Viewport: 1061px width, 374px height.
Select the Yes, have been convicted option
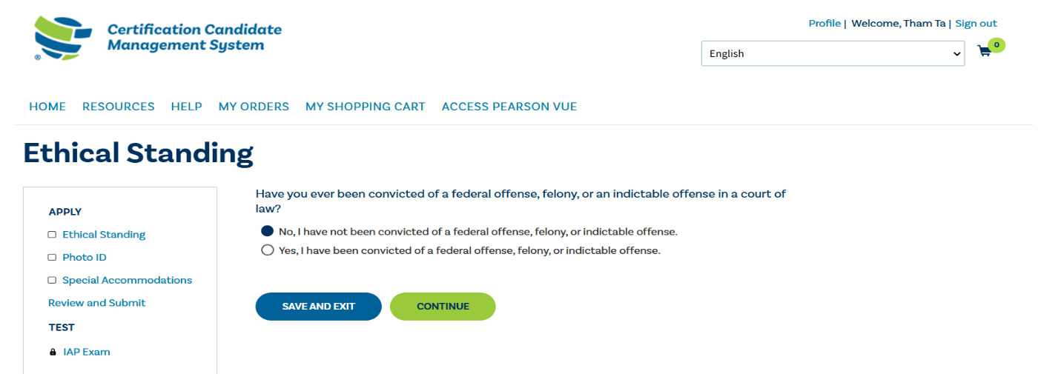268,250
